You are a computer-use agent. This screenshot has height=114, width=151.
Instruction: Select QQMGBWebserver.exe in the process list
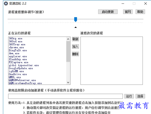click(22, 80)
